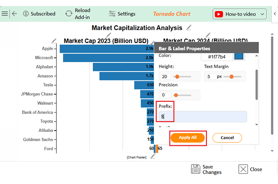278x184 pixels.
Task: Select the Apple bar labeled 2.9k
Action: (x=107, y=49)
